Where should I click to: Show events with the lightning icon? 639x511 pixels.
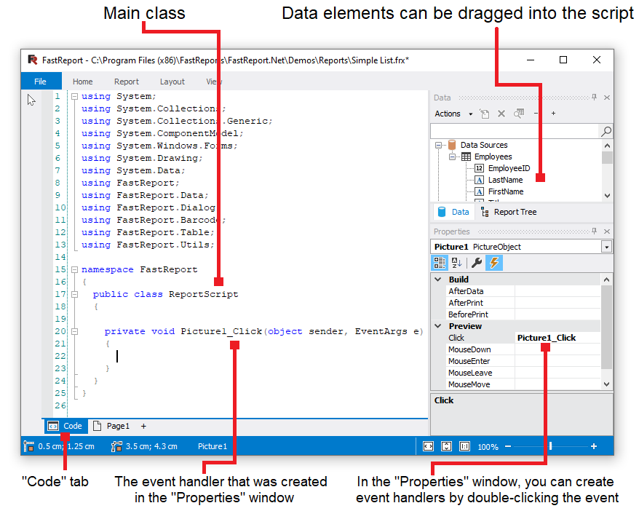click(494, 263)
